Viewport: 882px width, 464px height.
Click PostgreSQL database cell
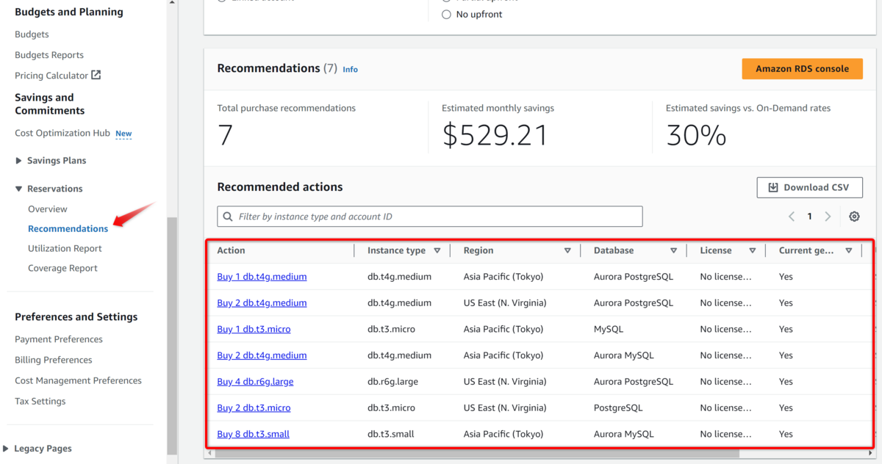coord(618,407)
